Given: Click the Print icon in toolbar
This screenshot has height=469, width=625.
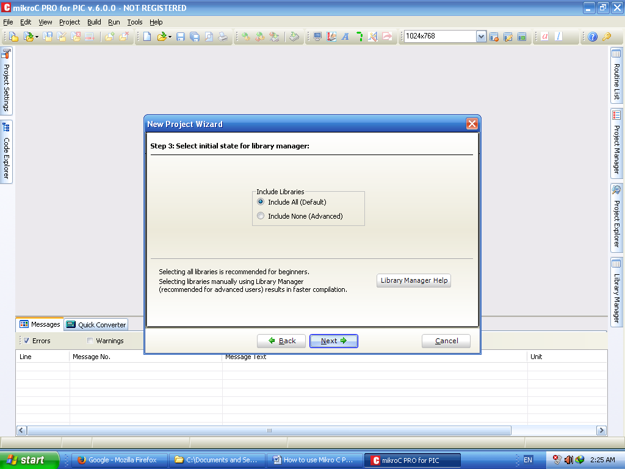Looking at the screenshot, I should [223, 37].
